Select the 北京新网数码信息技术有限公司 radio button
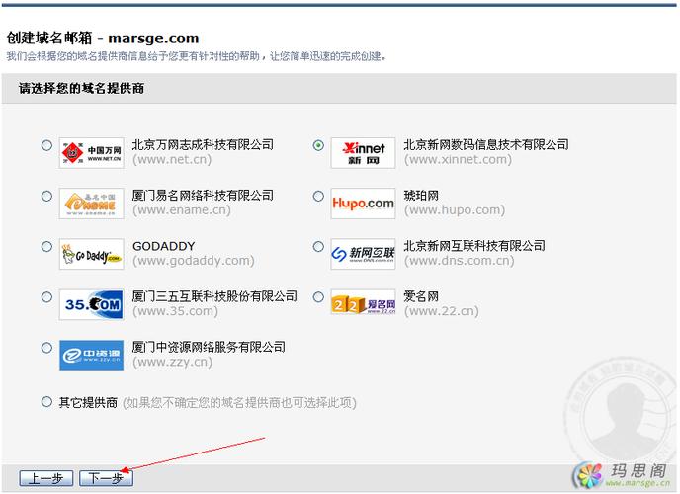This screenshot has width=680, height=494. 318,145
